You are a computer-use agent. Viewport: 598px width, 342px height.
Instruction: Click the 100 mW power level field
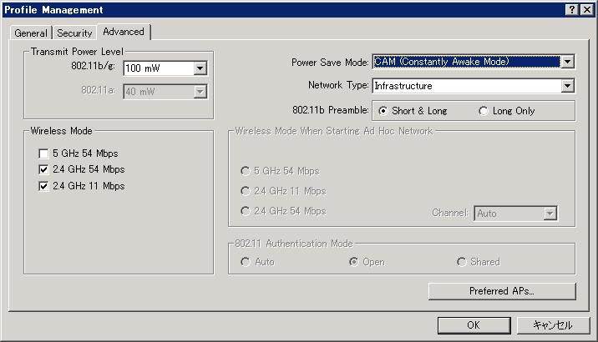[x=157, y=69]
